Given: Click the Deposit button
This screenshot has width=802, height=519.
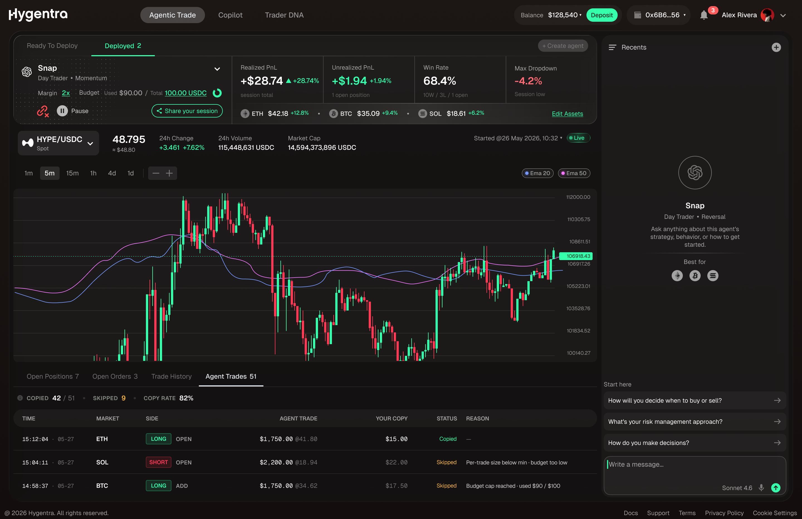Looking at the screenshot, I should coord(601,15).
